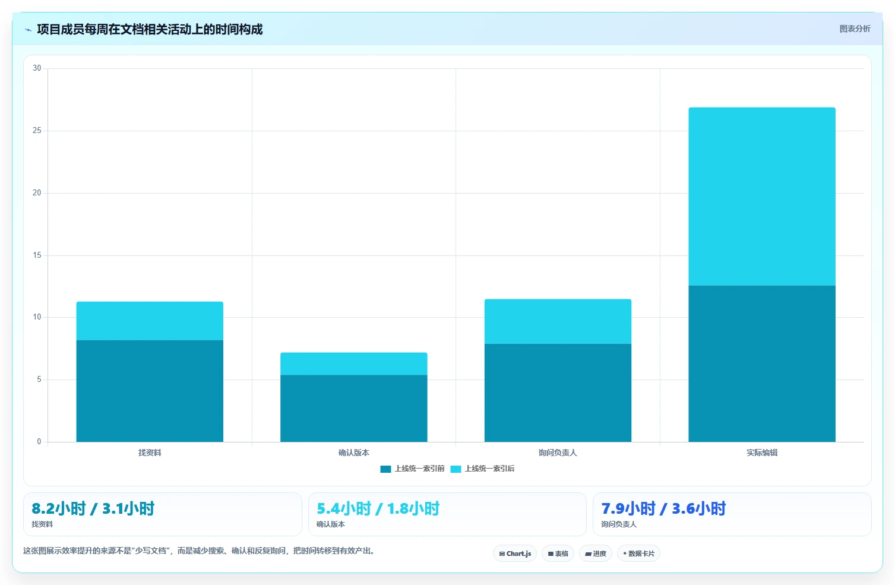Click the 找资料 bar's dark lower segment
Viewport: 895px width, 585px height.
(x=150, y=391)
